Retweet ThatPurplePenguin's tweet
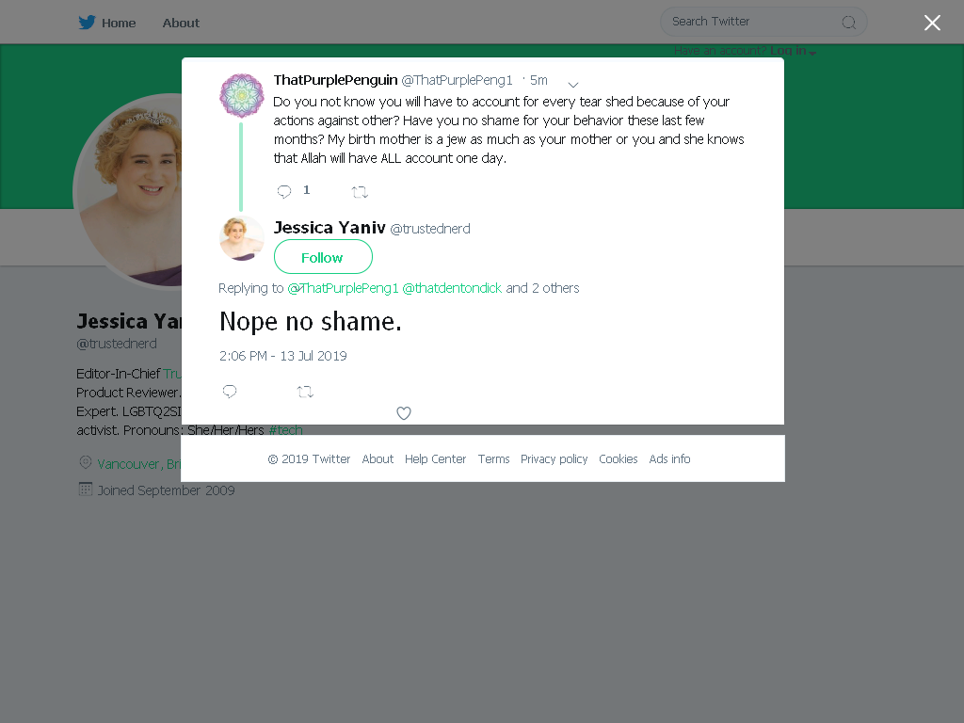Image resolution: width=964 pixels, height=723 pixels. click(360, 192)
